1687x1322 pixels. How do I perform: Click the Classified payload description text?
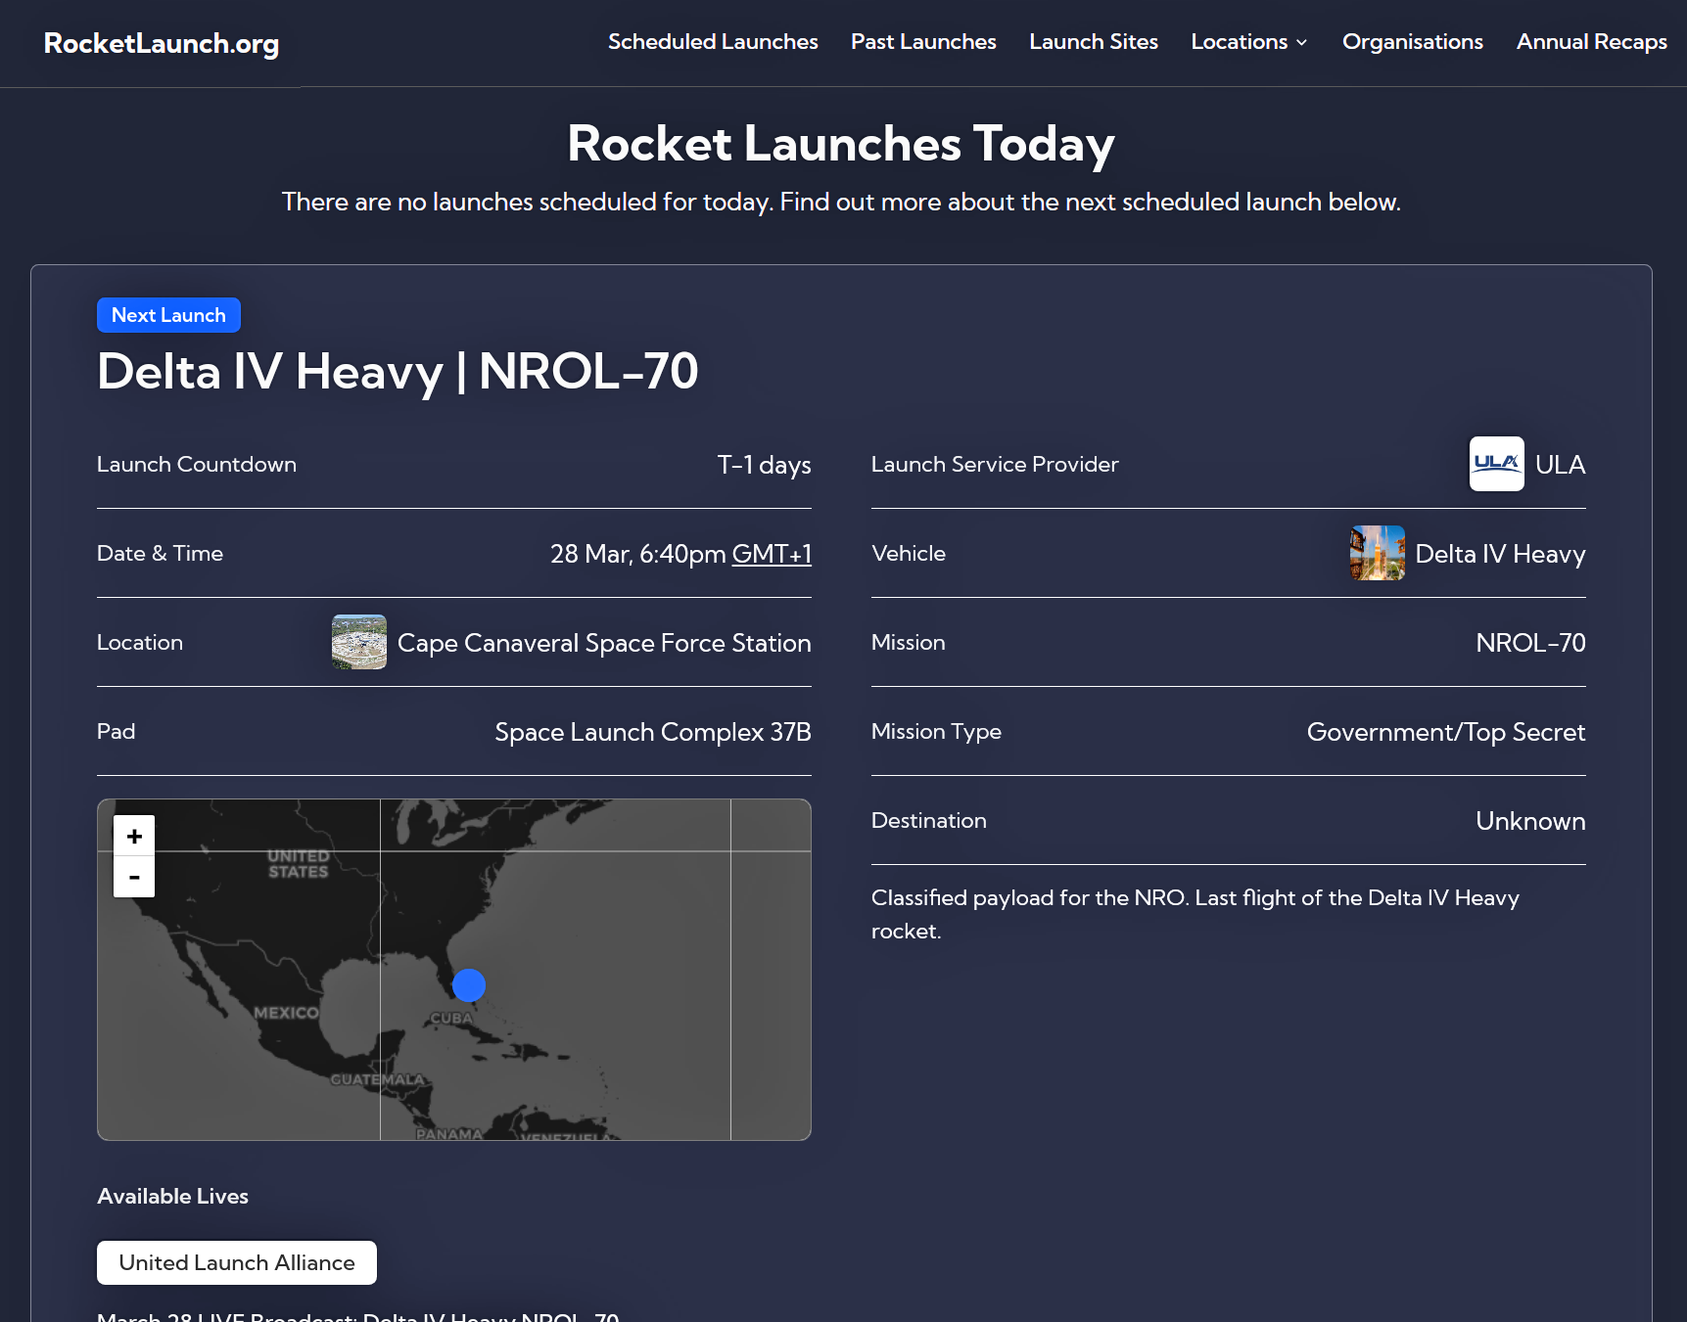1195,914
